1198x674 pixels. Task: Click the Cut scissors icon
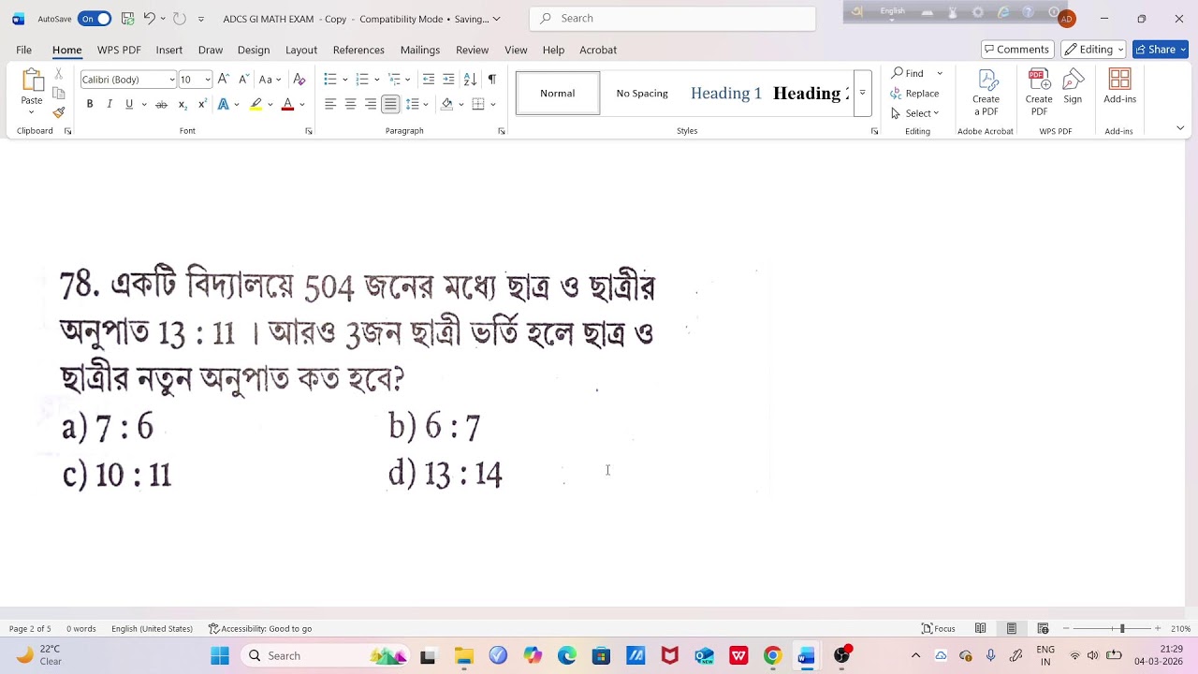pos(59,73)
